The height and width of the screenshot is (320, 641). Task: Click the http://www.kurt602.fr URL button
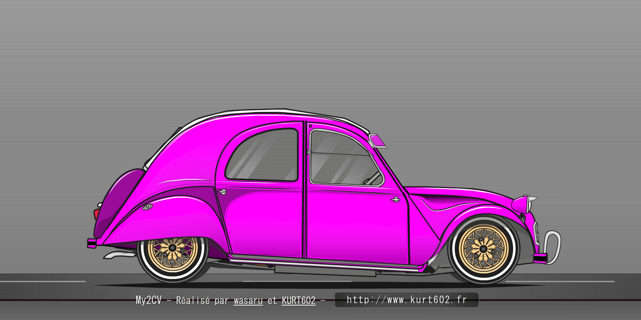pyautogui.click(x=406, y=300)
